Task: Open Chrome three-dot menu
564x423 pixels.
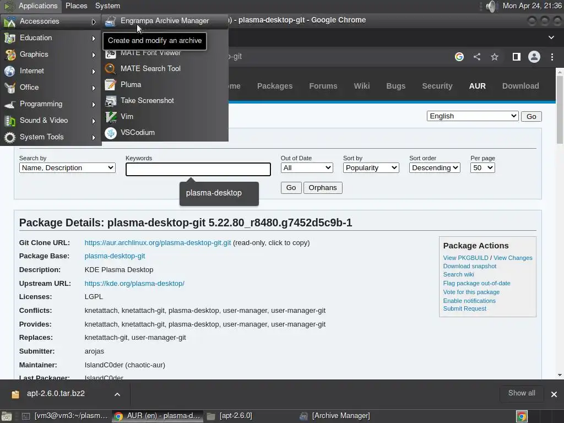Action: (552, 57)
